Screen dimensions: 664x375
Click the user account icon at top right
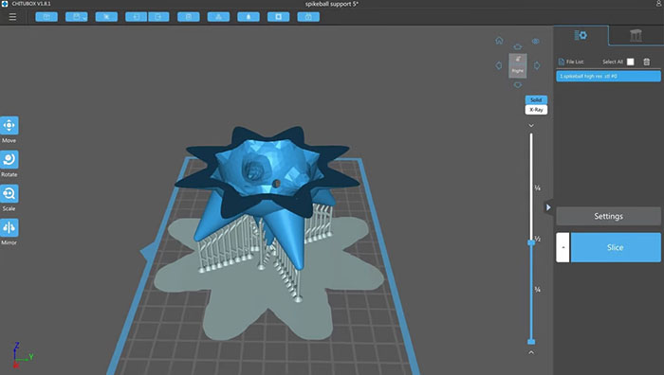[x=659, y=4]
